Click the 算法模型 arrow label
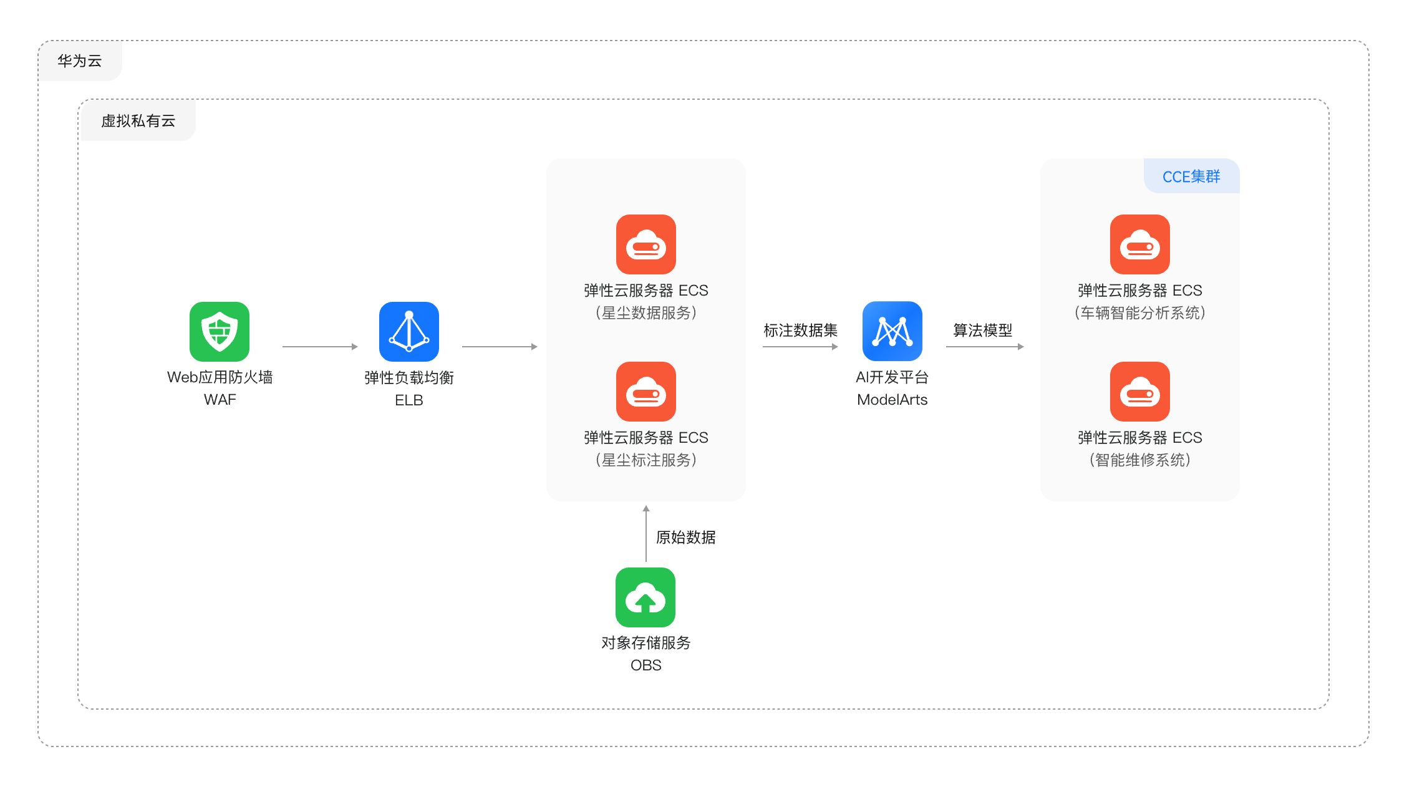This screenshot has height=787, width=1407. (x=982, y=330)
